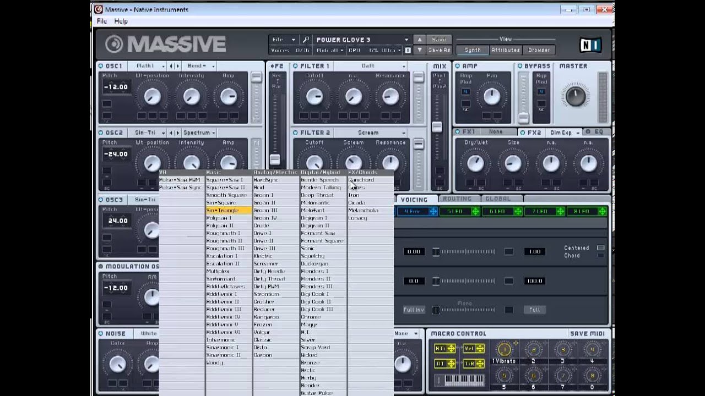Click the 6 LFO modulation crosshair handle

point(518,211)
